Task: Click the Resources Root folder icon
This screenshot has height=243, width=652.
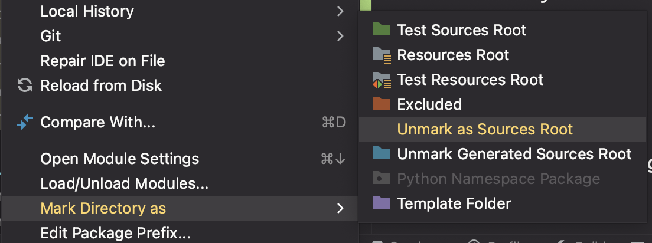Action: (x=382, y=55)
